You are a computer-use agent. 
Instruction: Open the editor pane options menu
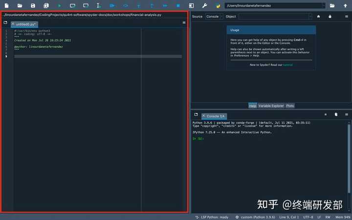click(x=184, y=22)
